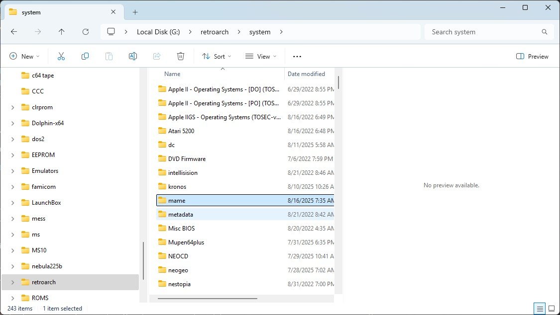Viewport: 560px width, 315px height.
Task: Click the kronos folder icon
Action: pos(162,186)
